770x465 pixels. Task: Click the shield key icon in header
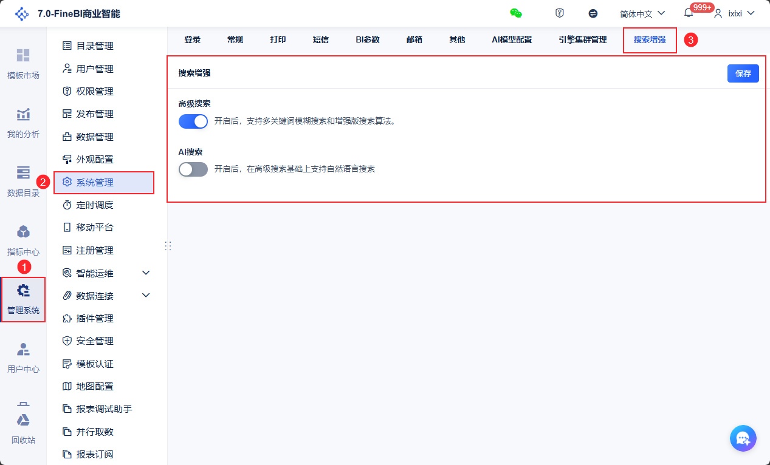pyautogui.click(x=560, y=13)
